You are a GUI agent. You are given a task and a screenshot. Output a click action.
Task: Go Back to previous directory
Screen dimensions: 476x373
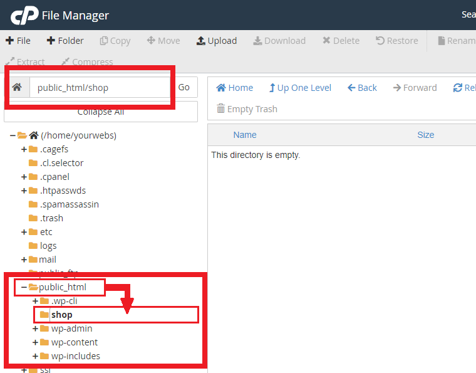click(362, 88)
